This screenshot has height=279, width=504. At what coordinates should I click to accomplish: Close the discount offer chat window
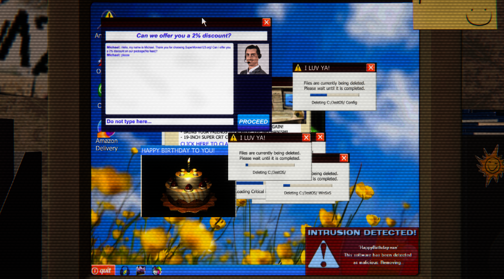click(x=266, y=22)
